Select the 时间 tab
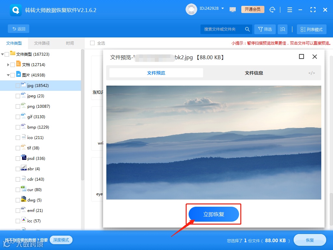333x250 pixels. pos(70,43)
